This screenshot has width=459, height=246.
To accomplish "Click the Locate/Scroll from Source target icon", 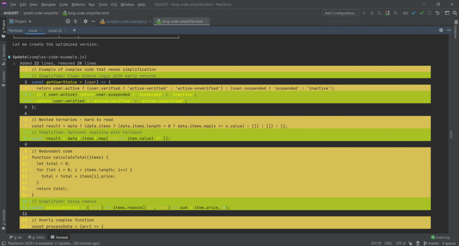I will 68,22.
